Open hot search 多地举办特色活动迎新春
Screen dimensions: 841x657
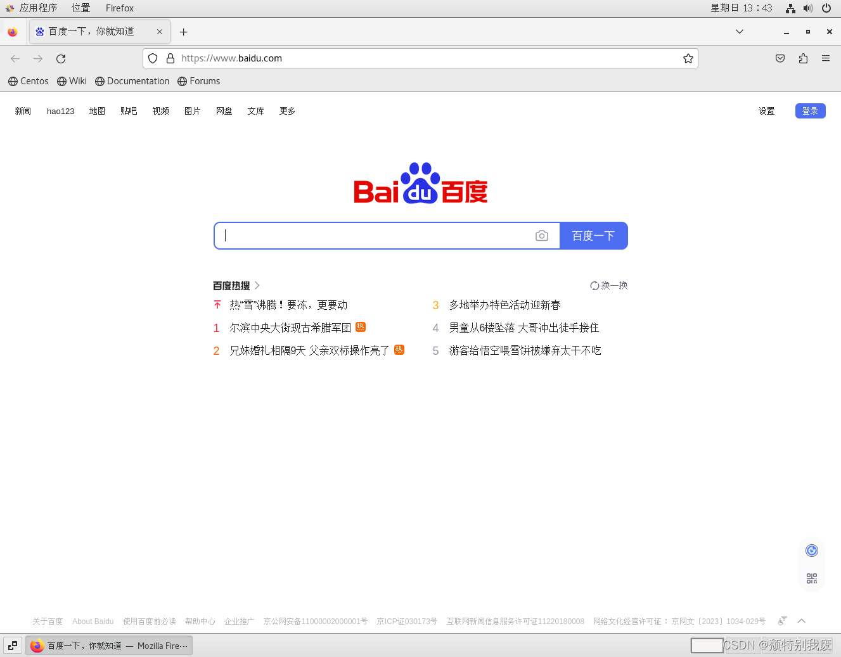click(505, 305)
